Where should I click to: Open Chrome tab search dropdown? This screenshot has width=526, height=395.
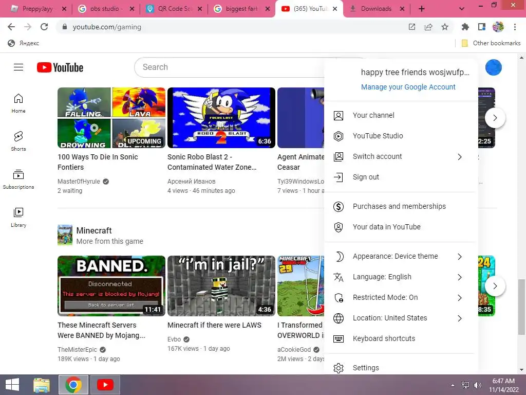pyautogui.click(x=462, y=9)
